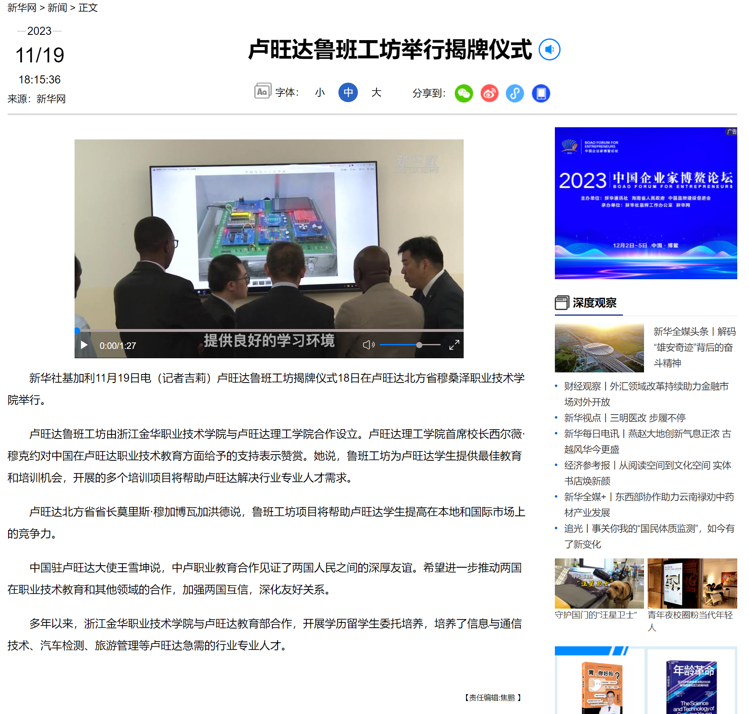Click the video progress bar
Screen dimensions: 749x714
coord(269,331)
